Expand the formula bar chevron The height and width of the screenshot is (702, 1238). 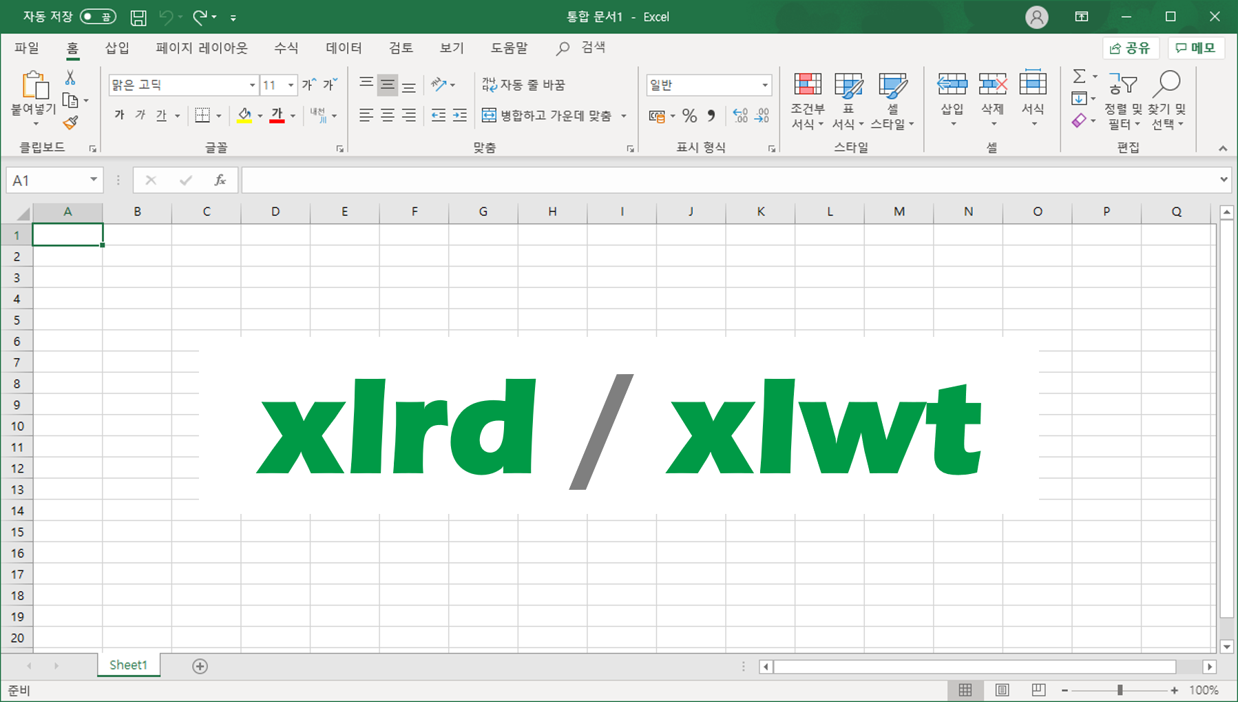click(1224, 180)
